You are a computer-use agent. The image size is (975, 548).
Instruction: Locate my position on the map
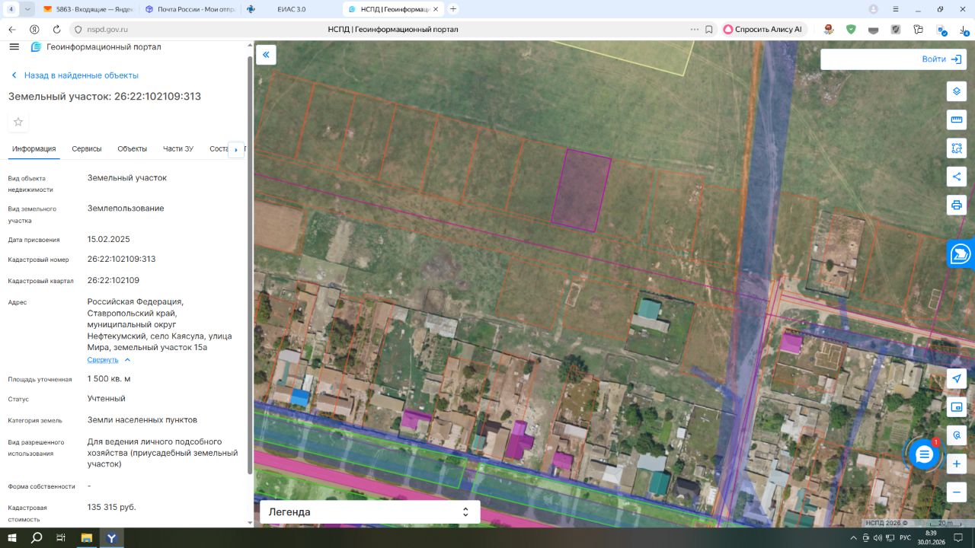coord(957,379)
